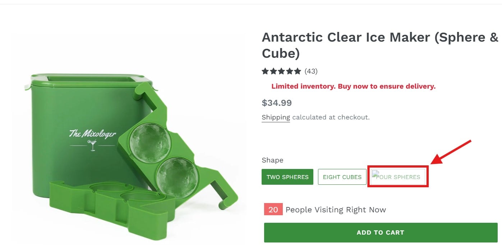The height and width of the screenshot is (245, 502).
Task: Click the $34.99 price
Action: point(277,103)
